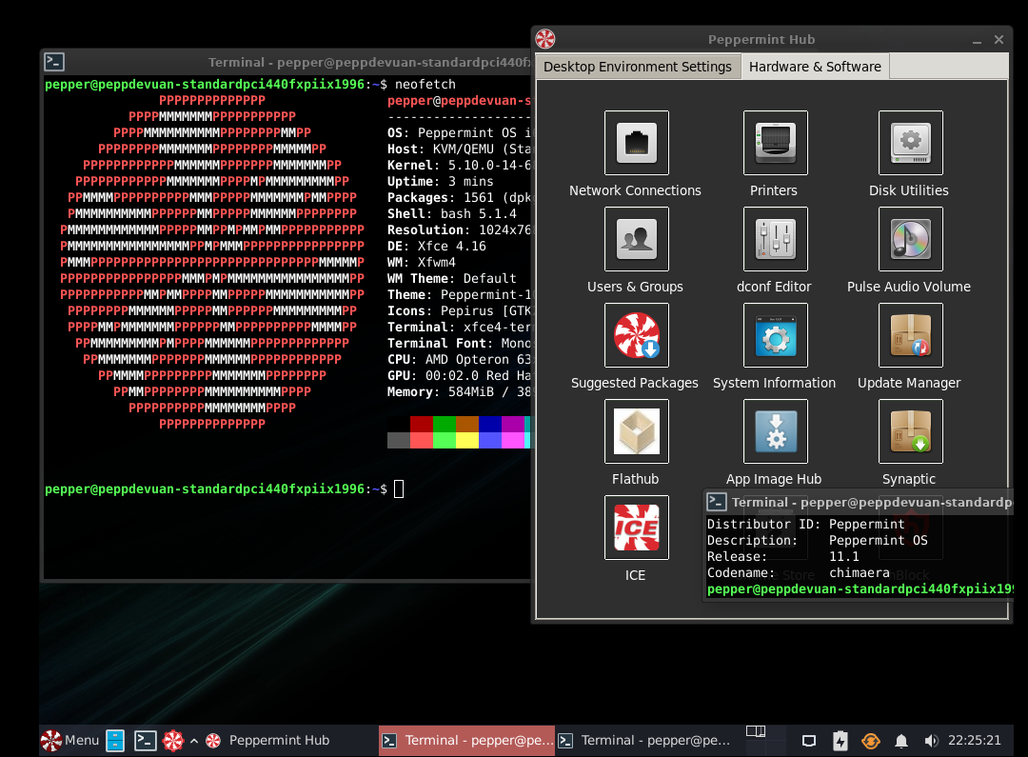Viewport: 1028px width, 757px height.
Task: Click the 'Distributor ID: Peppermint' line
Action: (x=806, y=524)
